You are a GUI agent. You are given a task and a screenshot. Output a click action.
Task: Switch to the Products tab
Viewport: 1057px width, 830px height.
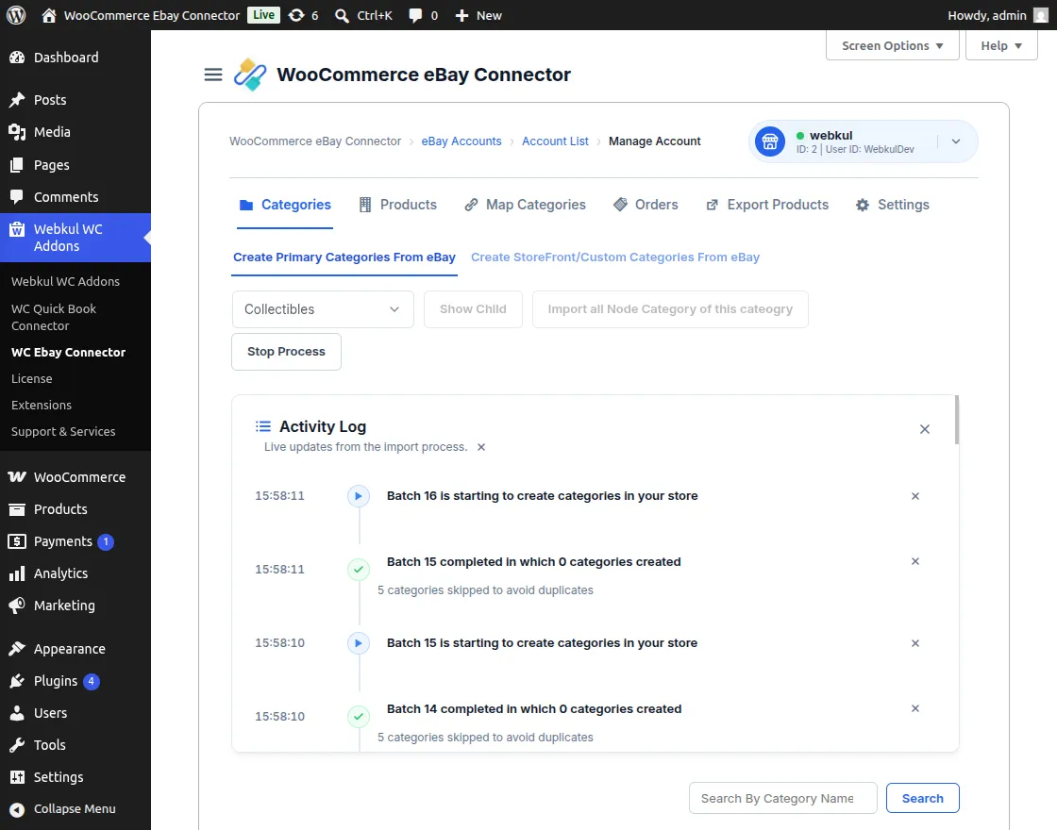pos(397,205)
